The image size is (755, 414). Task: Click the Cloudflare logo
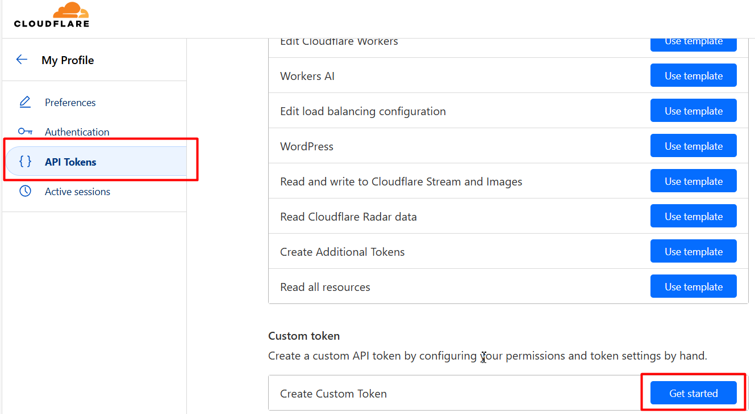click(x=52, y=15)
